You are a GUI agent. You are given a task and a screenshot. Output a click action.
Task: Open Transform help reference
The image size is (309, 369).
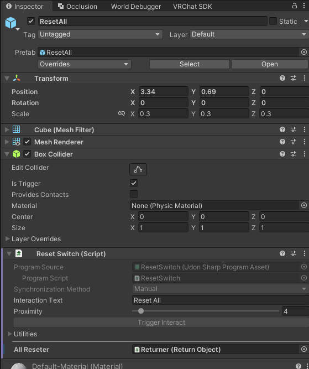(282, 78)
